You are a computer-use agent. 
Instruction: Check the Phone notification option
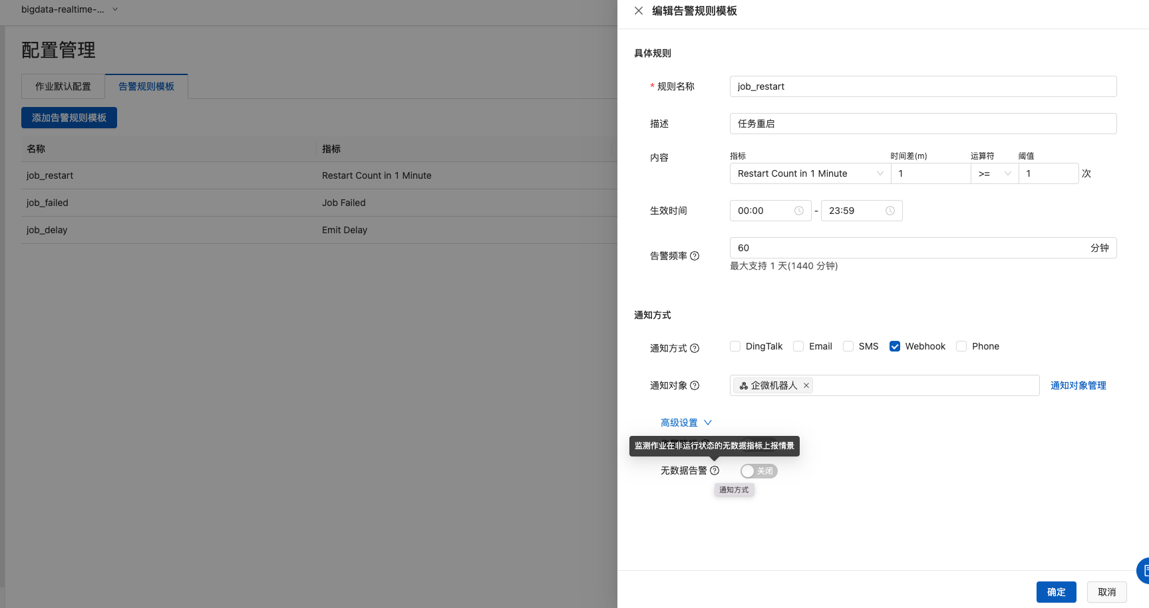[961, 346]
